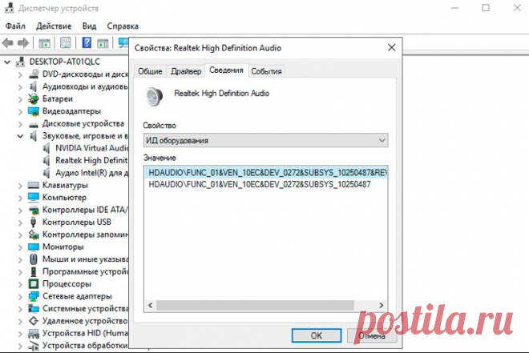The height and width of the screenshot is (353, 529).
Task: Click the horizontal scrollbar thumb in value list
Action: point(255,305)
